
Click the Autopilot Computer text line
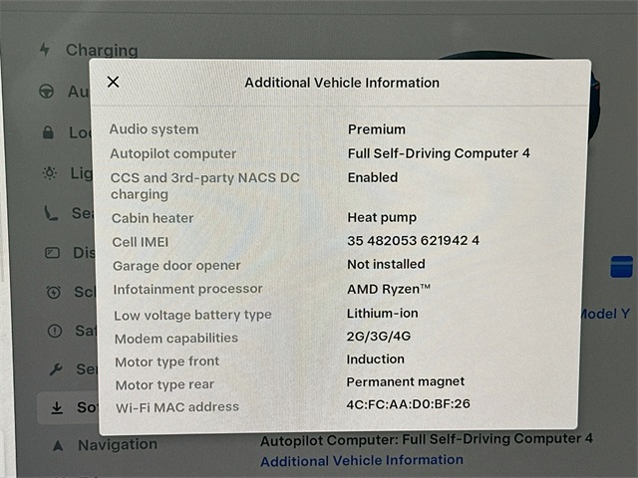(x=427, y=440)
